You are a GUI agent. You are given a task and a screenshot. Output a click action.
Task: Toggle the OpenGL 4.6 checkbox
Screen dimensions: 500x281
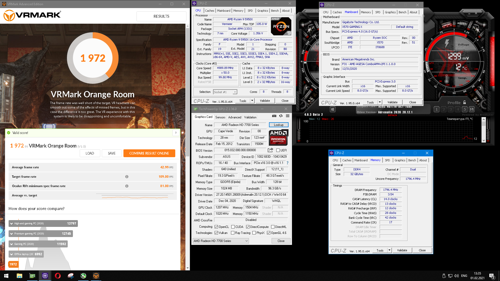click(268, 233)
